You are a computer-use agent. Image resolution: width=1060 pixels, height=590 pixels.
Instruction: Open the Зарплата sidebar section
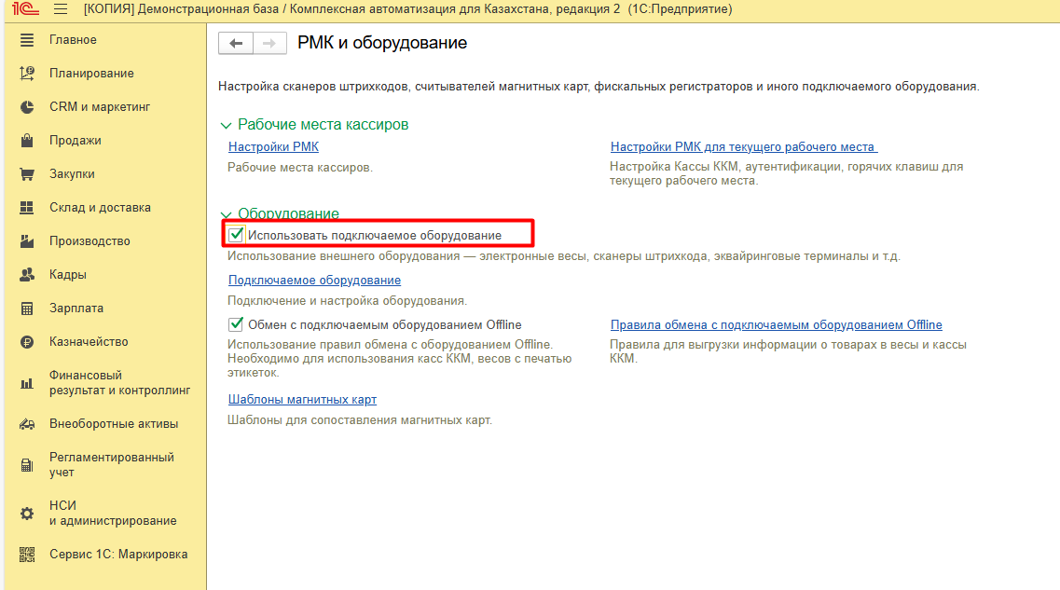coord(76,309)
